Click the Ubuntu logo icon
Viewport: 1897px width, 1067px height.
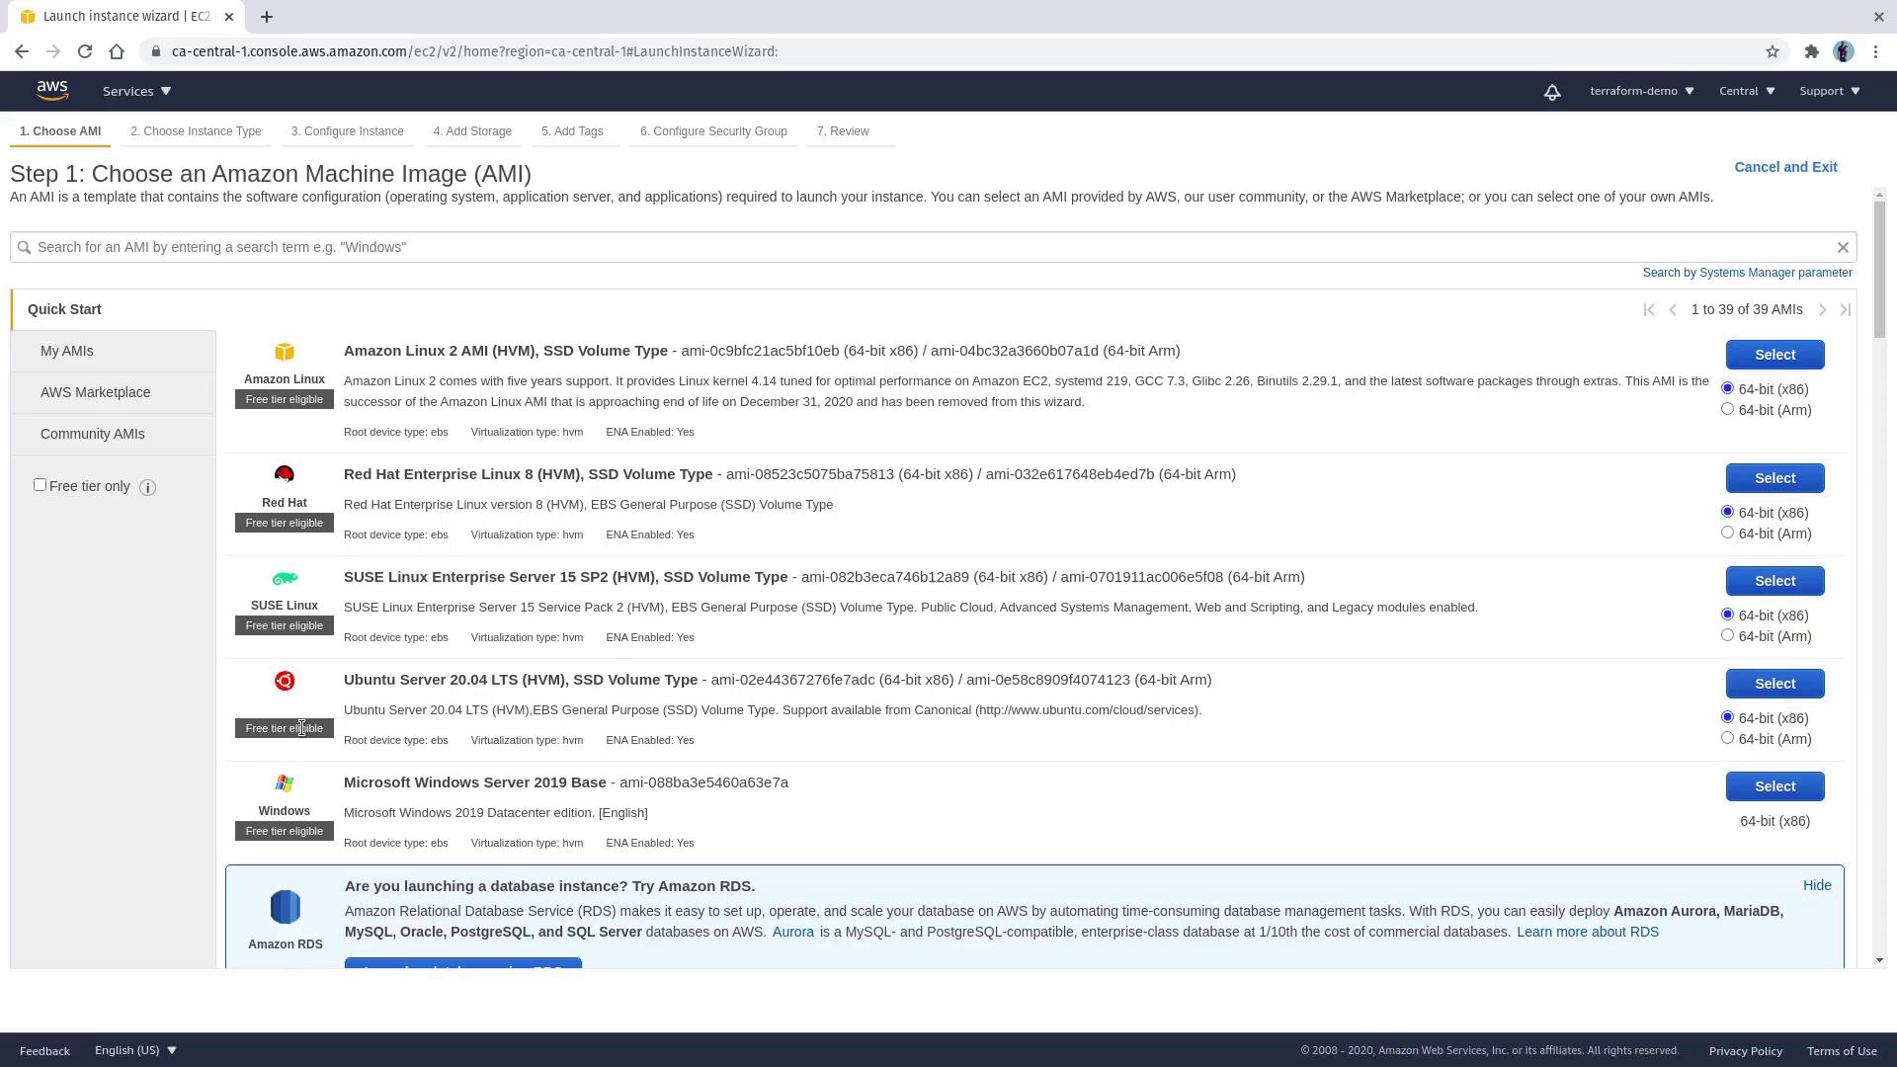tap(285, 681)
